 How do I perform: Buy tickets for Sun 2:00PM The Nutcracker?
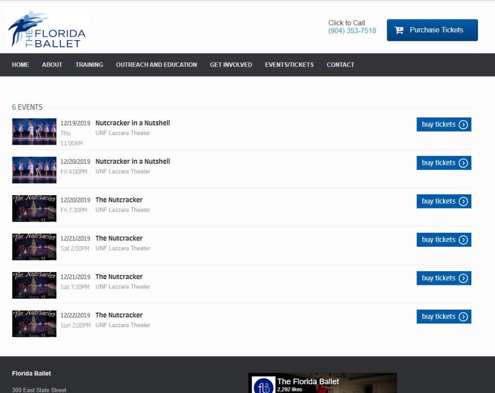click(443, 316)
